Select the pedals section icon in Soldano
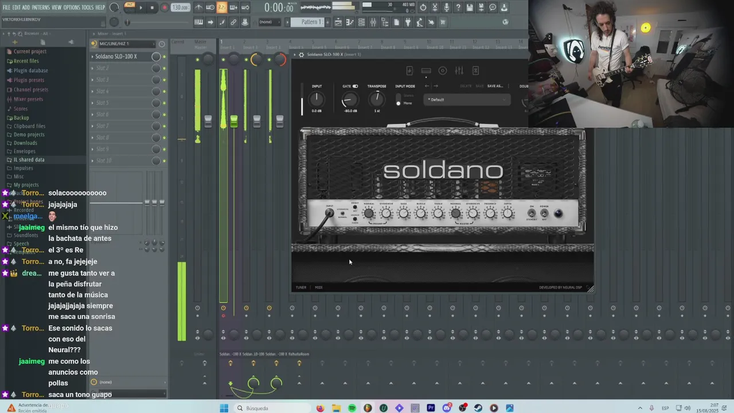 pos(409,71)
